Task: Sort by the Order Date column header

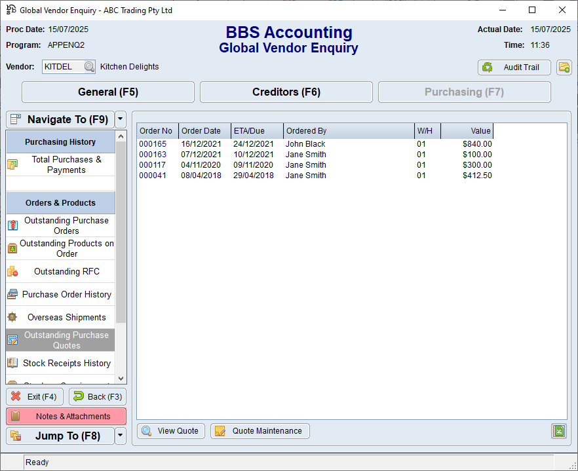Action: [204, 131]
